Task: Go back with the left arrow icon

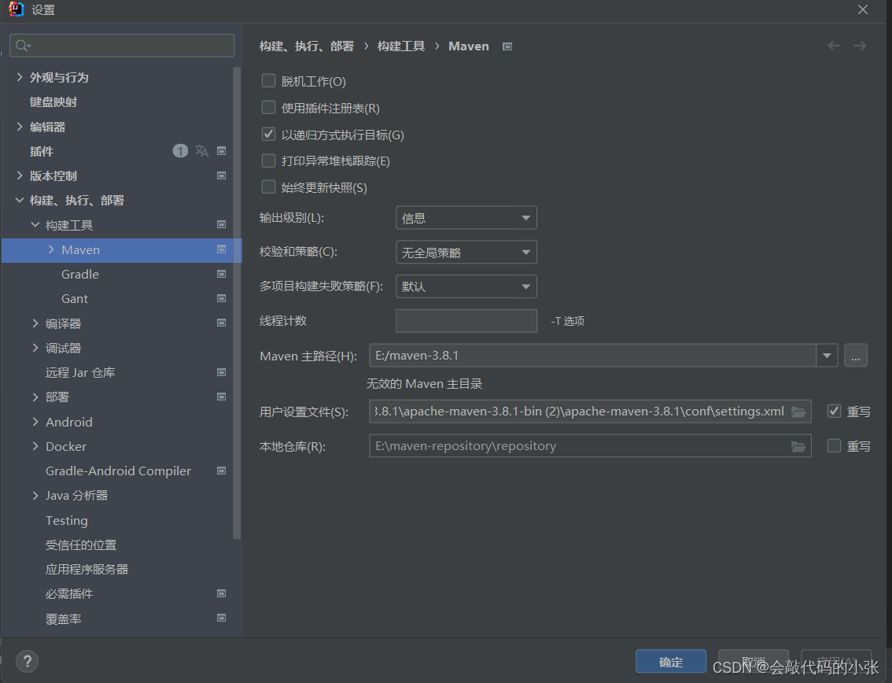Action: pos(834,46)
